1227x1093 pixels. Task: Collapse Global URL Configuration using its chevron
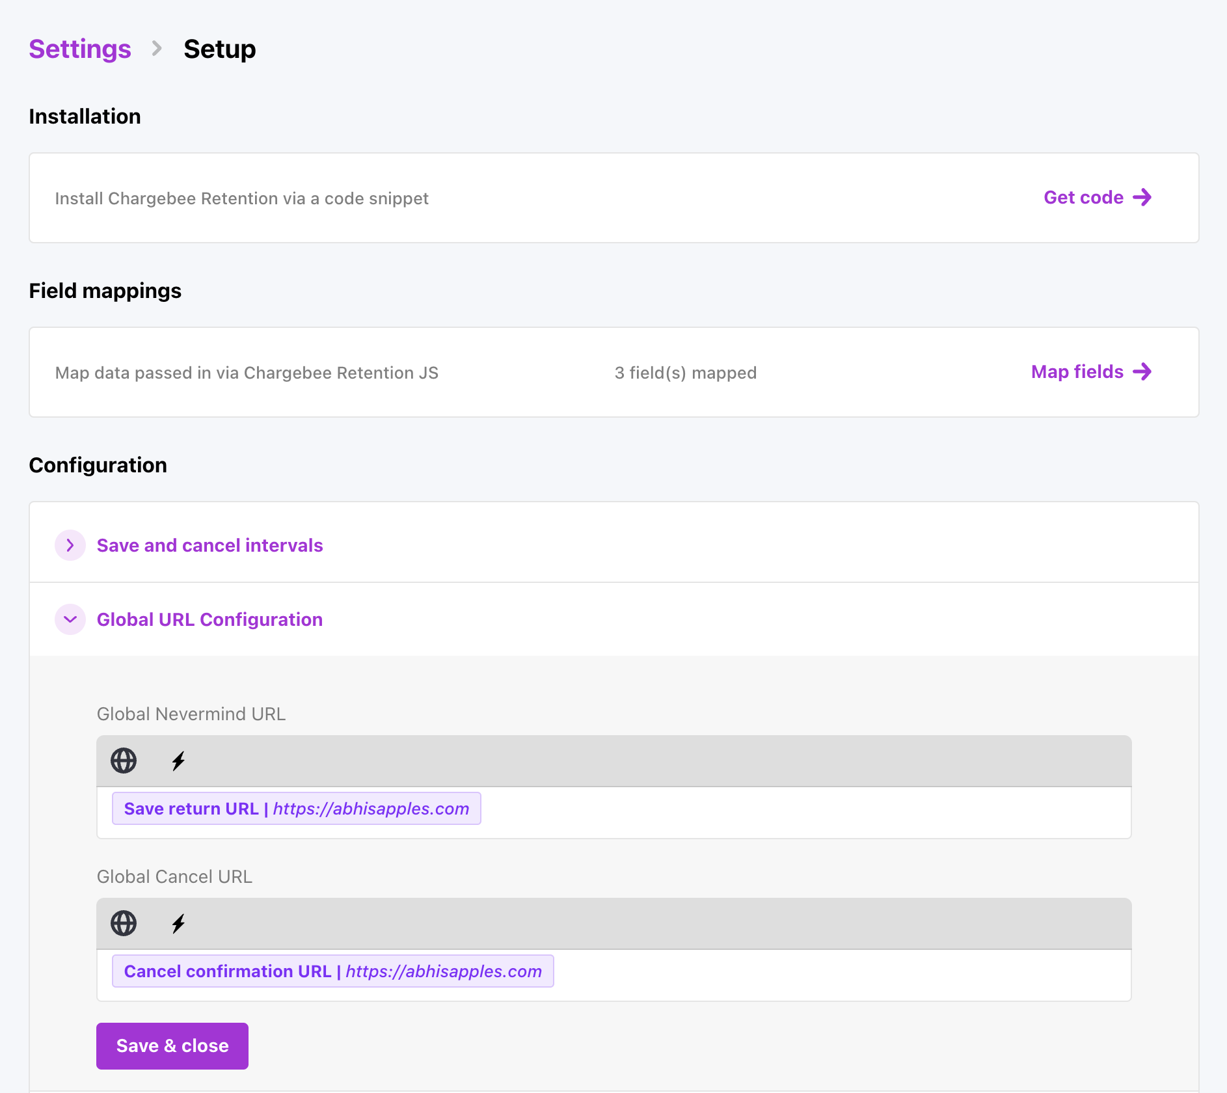click(x=70, y=619)
